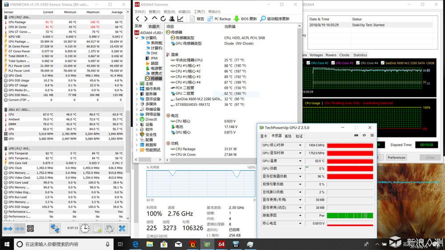445x250 pixels.
Task: Click the GPU-Z refresh icon
Action: pos(364,136)
